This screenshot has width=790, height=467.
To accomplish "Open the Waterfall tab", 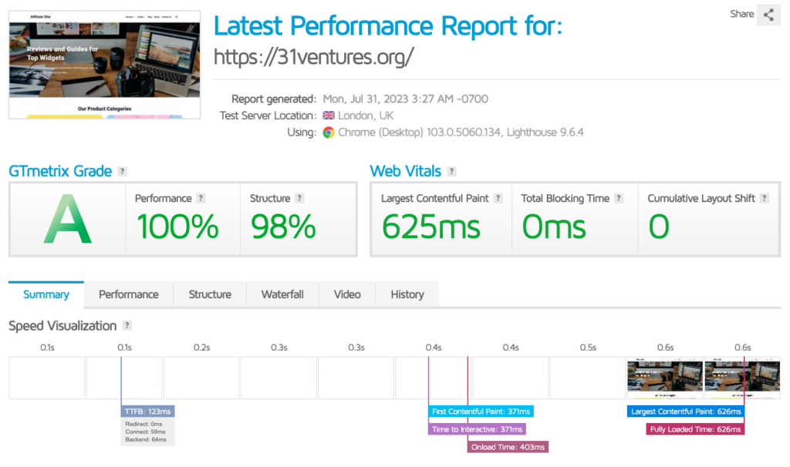I will click(282, 294).
